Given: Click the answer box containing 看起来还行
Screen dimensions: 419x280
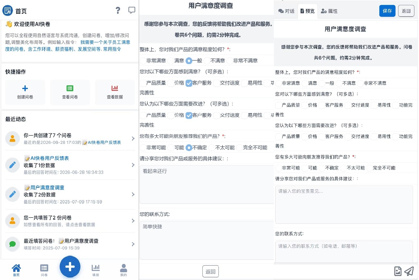Looking at the screenshot, I should 207,185.
